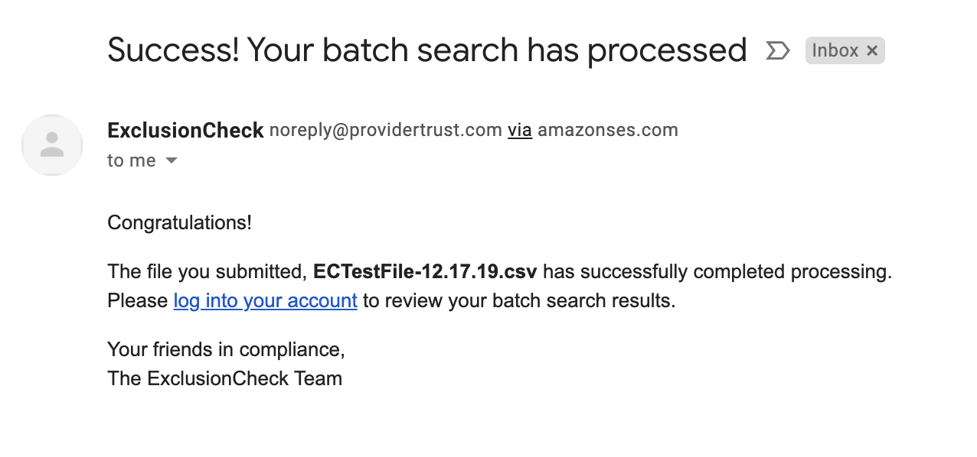Click the email subject headline
This screenshot has width=977, height=457.
tap(426, 50)
